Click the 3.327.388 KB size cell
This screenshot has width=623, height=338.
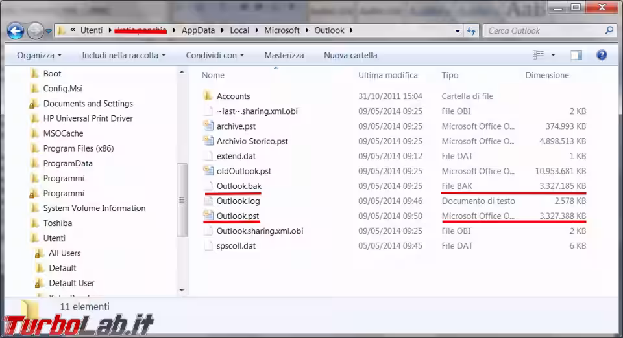[x=563, y=216]
